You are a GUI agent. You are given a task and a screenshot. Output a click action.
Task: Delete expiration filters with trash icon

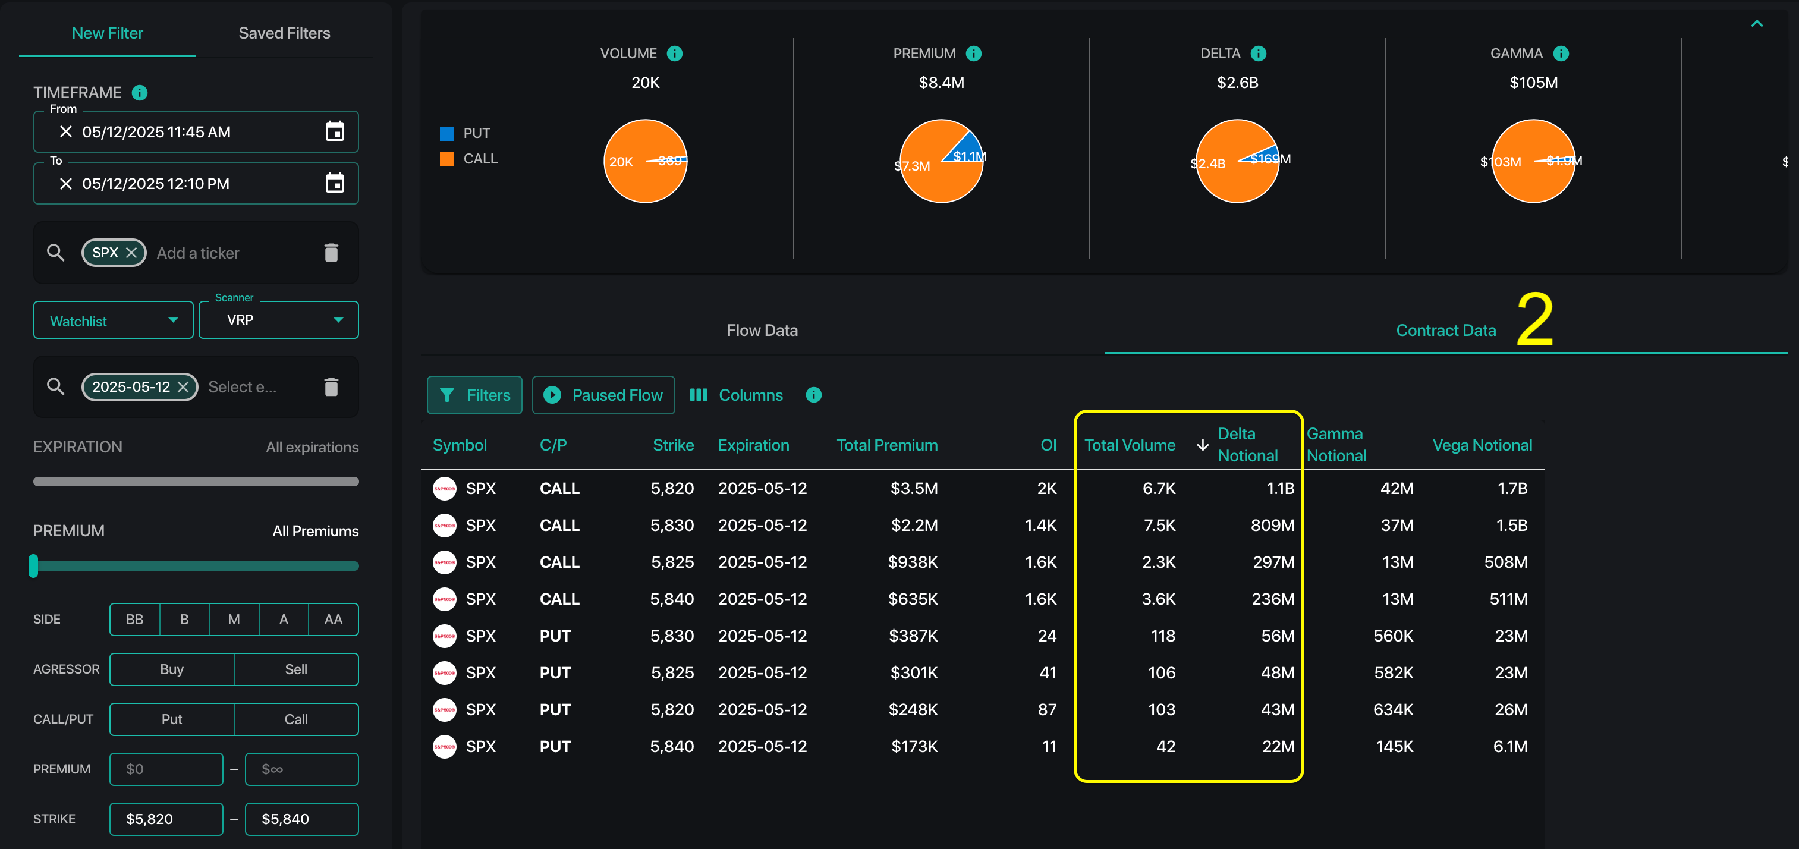331,387
